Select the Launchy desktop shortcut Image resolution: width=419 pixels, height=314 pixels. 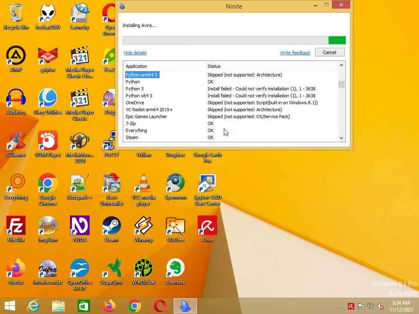coord(79,16)
